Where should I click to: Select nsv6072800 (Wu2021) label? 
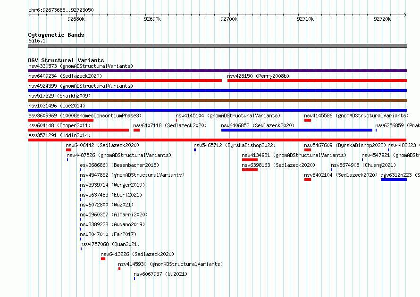pos(107,205)
